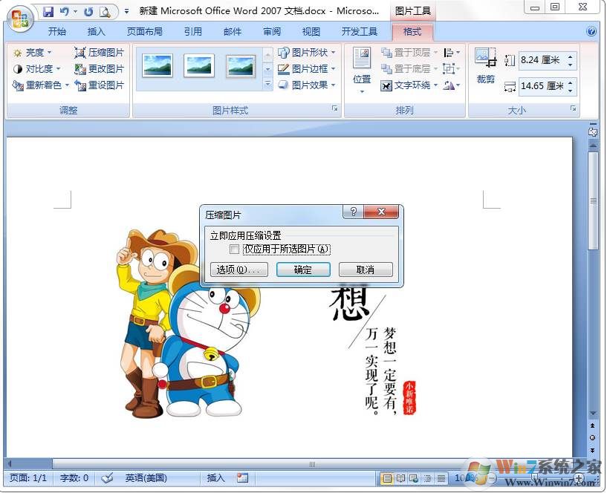Click the Reset Picture (重设图片) icon
This screenshot has width=607, height=493.
(80, 85)
